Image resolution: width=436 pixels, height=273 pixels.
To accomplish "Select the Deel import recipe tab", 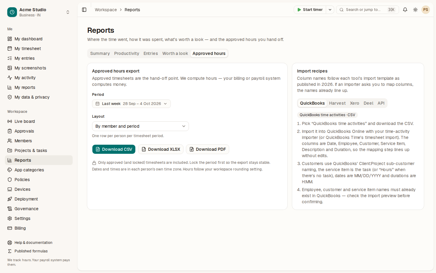I will coord(368,103).
